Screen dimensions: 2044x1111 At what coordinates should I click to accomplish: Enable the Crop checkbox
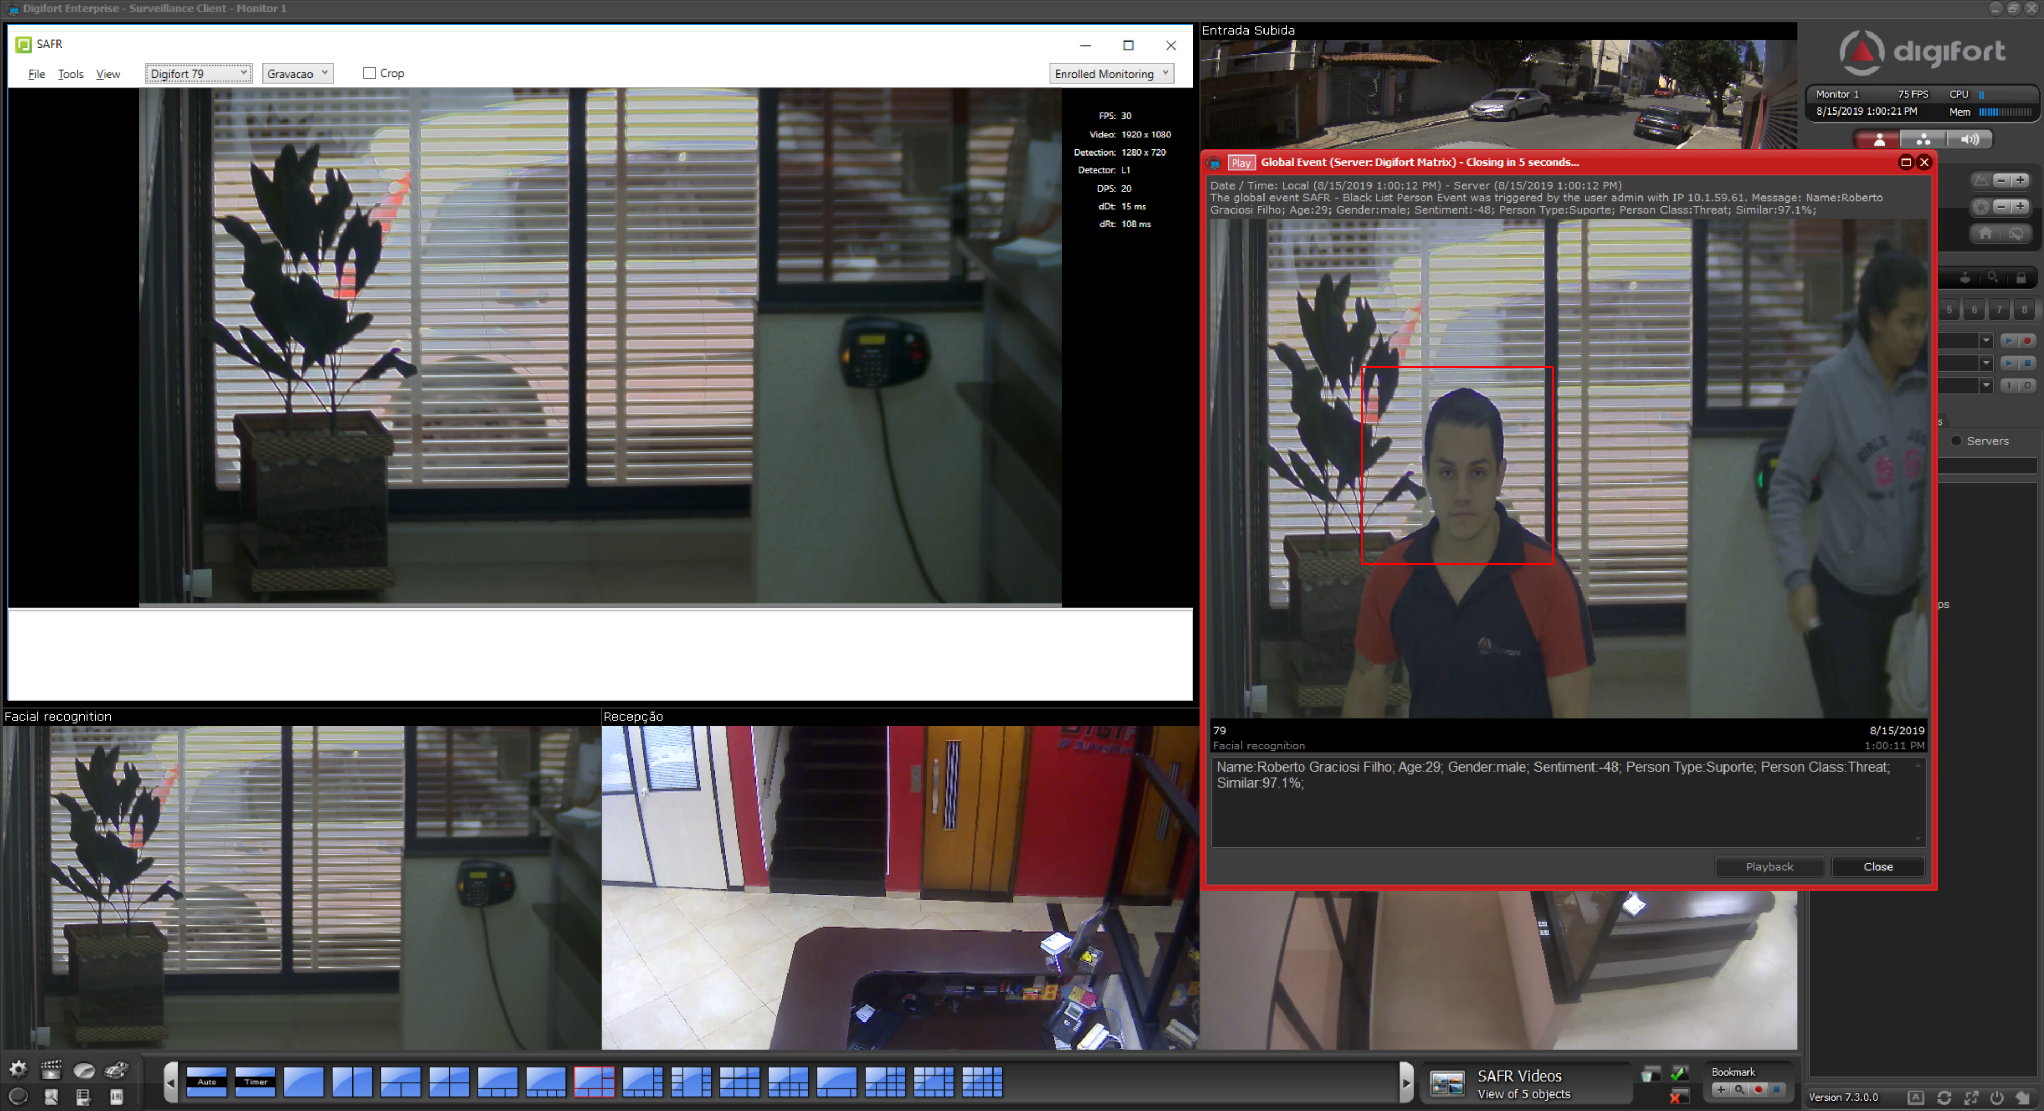369,73
